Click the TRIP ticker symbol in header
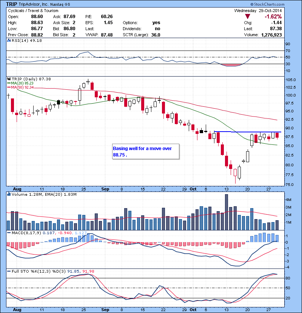Image resolution: width=302 pixels, height=313 pixels. [12, 4]
